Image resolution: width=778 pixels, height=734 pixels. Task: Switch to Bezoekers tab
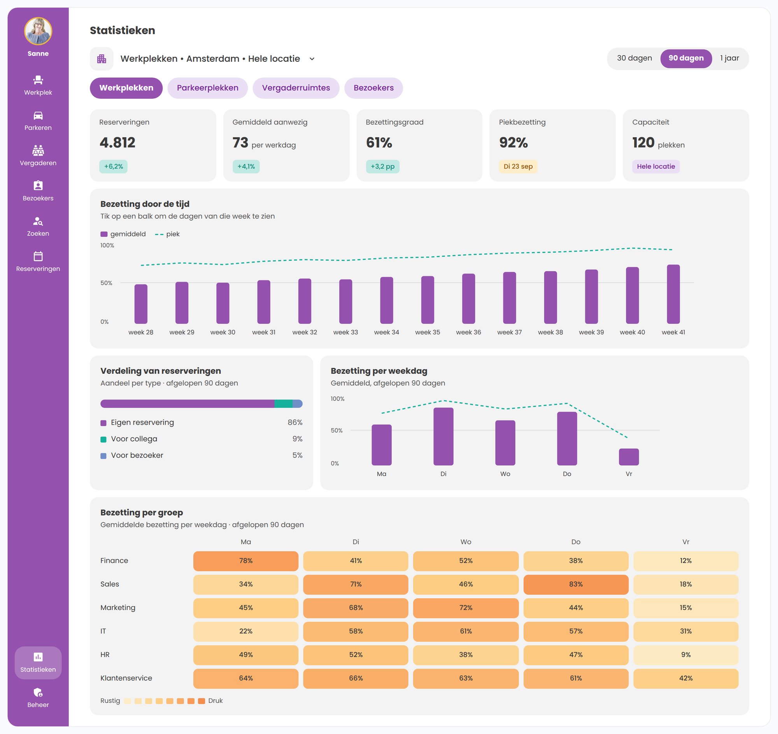click(373, 88)
